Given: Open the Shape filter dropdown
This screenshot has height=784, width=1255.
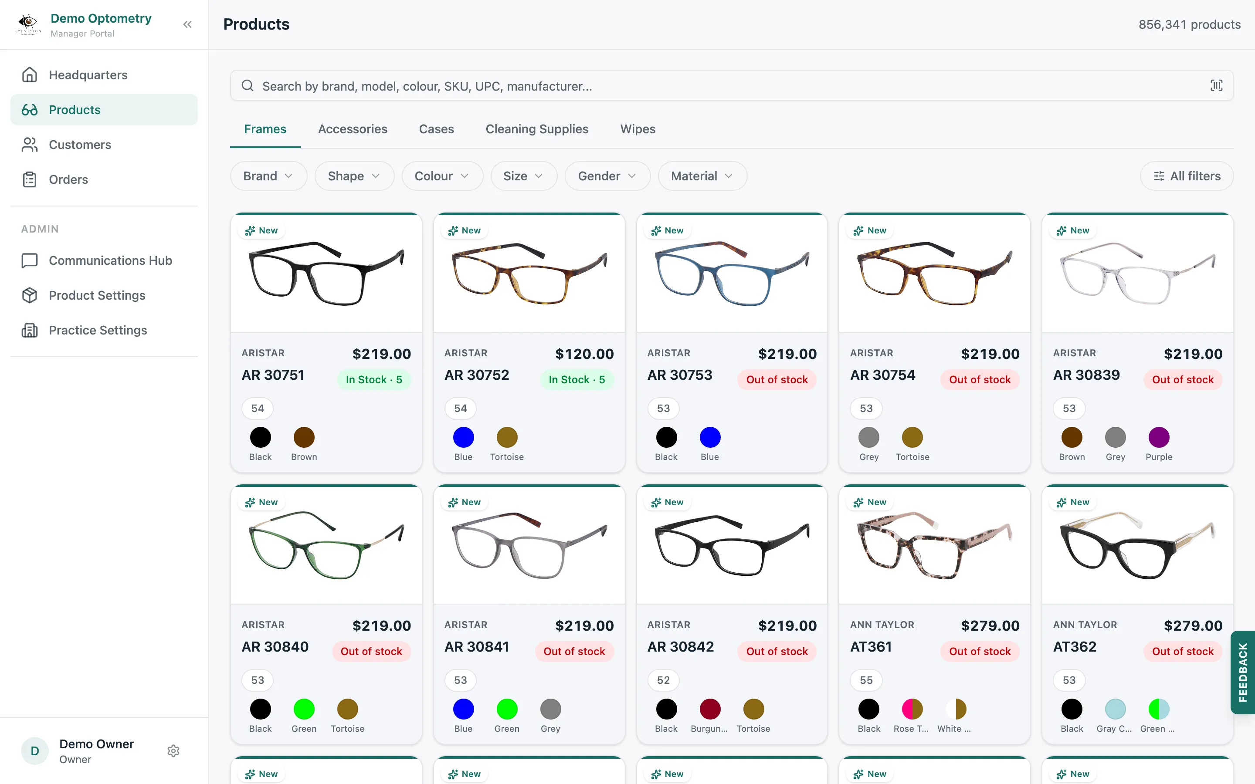Looking at the screenshot, I should point(354,176).
